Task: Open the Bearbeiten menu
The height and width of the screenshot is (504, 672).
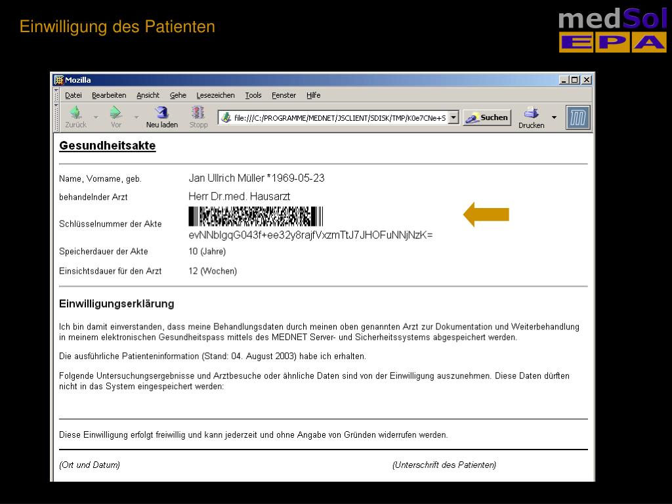Action: [x=109, y=95]
